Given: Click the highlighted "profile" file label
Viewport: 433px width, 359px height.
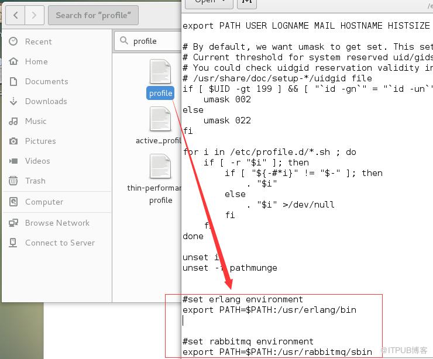Looking at the screenshot, I should [160, 93].
